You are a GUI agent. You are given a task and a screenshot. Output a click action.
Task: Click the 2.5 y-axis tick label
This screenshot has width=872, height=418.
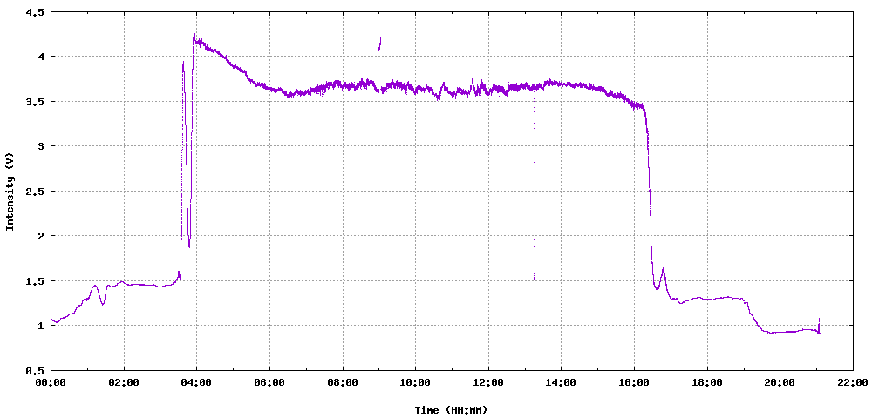coord(35,191)
